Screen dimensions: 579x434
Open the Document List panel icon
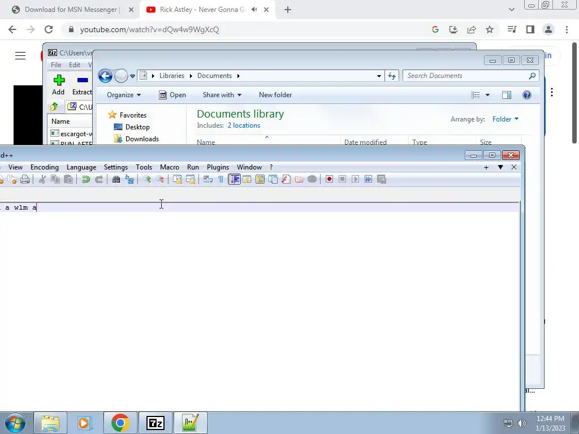pos(273,179)
